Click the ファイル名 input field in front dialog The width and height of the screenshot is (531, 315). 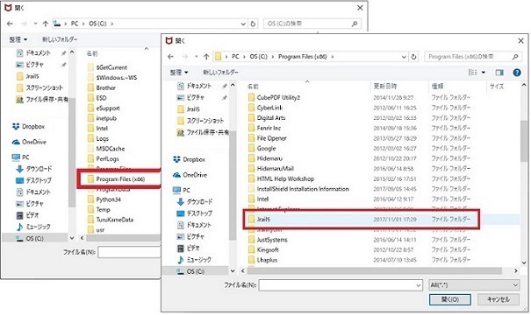(x=341, y=285)
